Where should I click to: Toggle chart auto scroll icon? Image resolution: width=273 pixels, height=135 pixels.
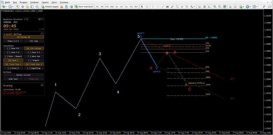pos(230,7)
